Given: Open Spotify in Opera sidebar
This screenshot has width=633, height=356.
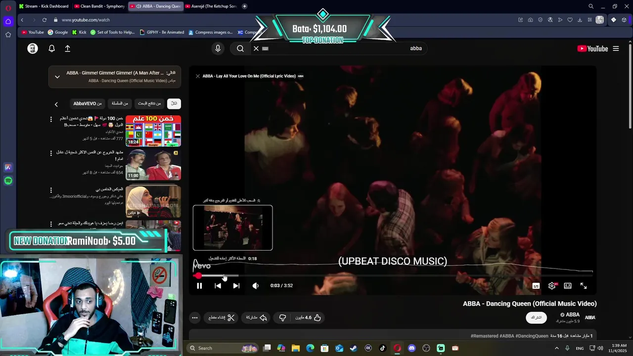Looking at the screenshot, I should point(8,181).
